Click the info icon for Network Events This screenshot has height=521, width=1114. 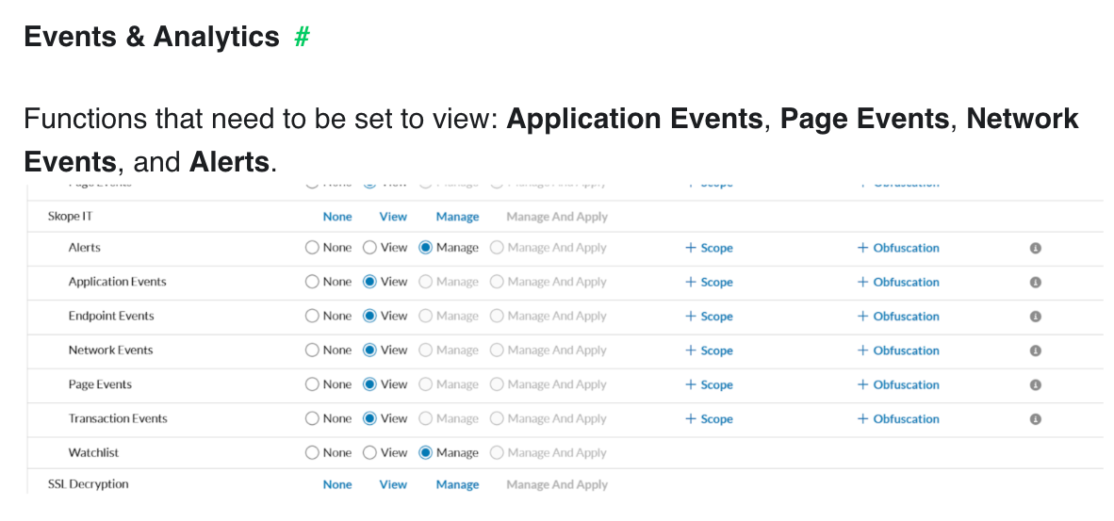(x=1035, y=350)
